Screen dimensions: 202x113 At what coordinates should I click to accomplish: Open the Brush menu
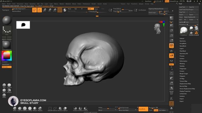[x=9, y=4]
